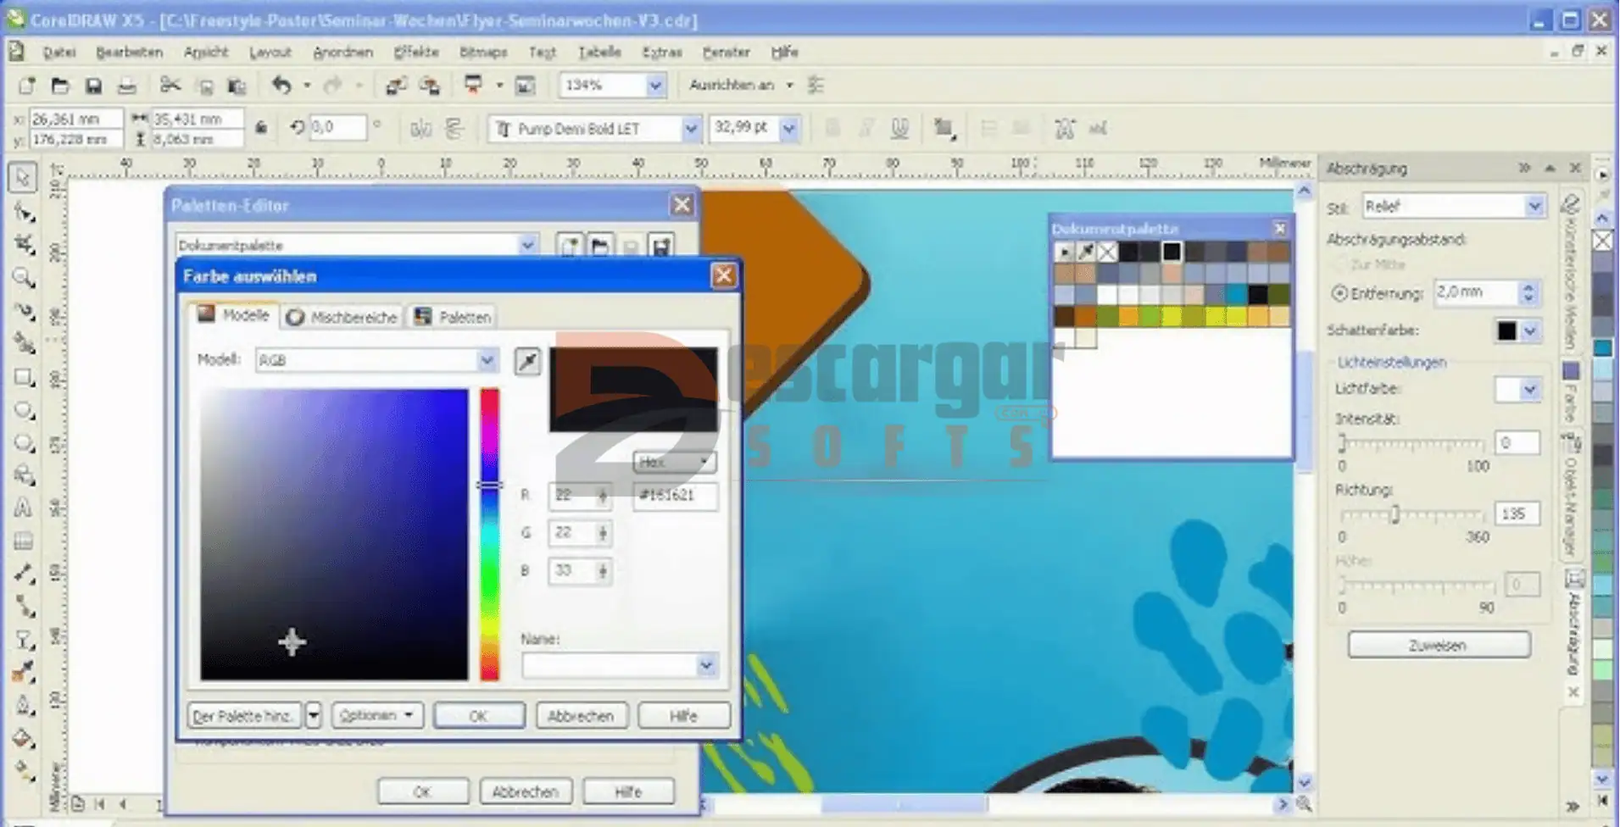This screenshot has width=1620, height=827.
Task: Select the Zoom tool magnifier
Action: tap(23, 277)
